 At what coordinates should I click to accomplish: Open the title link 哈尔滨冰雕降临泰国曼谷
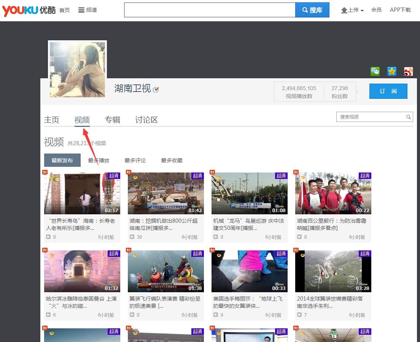click(x=81, y=302)
